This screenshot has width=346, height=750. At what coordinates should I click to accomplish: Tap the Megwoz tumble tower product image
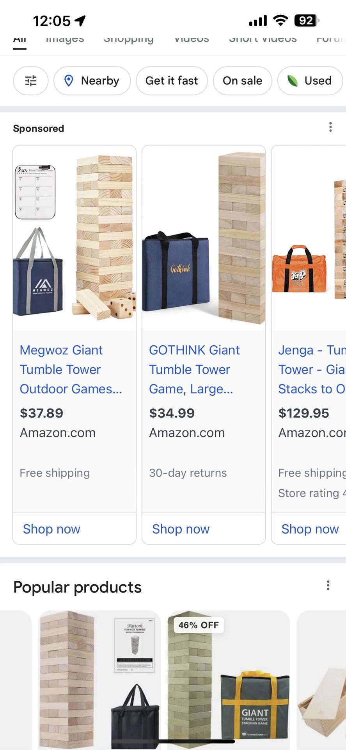coord(75,238)
